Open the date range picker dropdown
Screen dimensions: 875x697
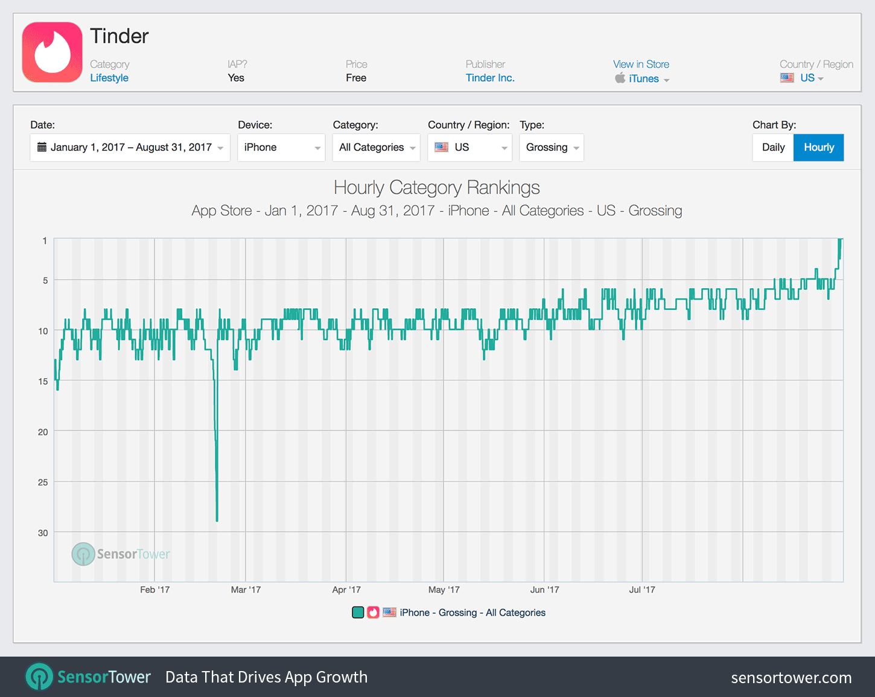(130, 148)
